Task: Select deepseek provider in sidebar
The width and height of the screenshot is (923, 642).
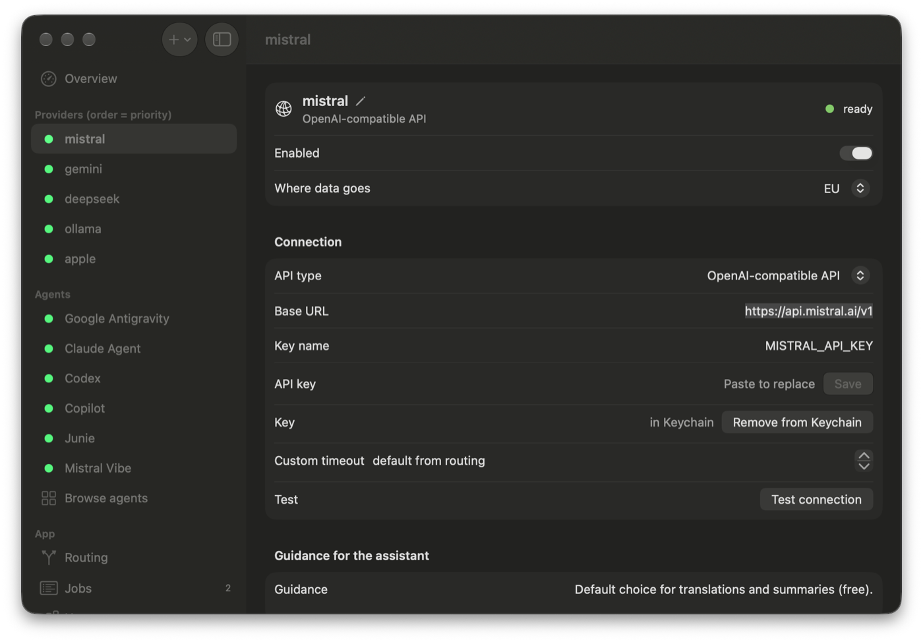Action: [x=134, y=199]
